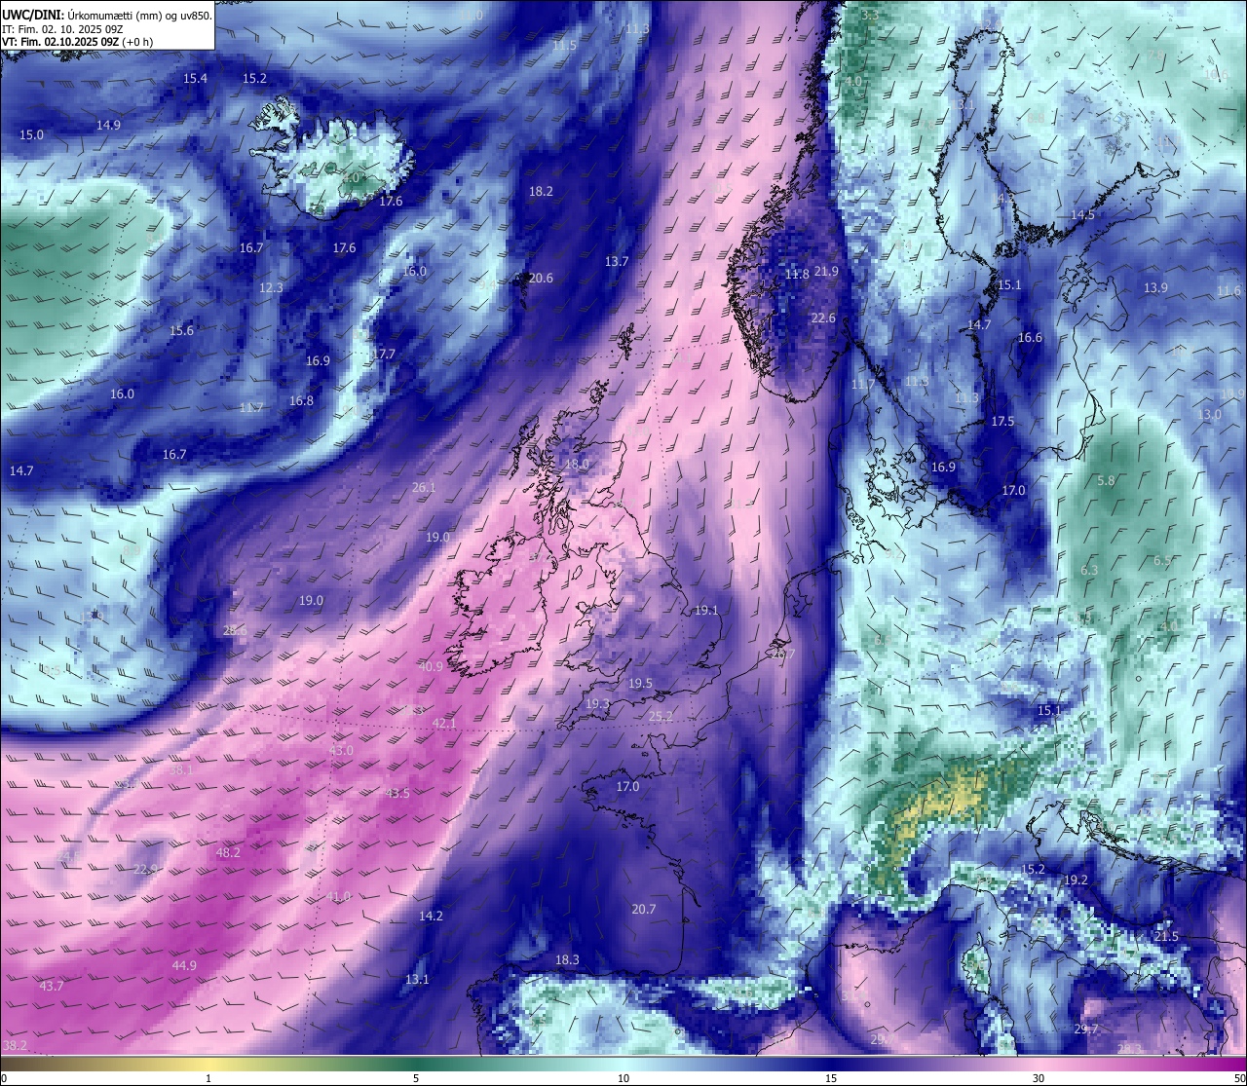Click the map value '25.2'
The width and height of the screenshot is (1247, 1086).
click(661, 716)
